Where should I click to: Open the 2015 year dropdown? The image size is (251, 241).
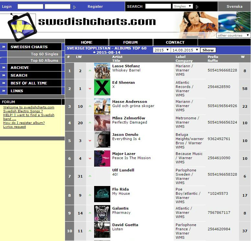162,50
